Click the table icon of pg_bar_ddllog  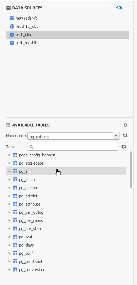click(15, 212)
